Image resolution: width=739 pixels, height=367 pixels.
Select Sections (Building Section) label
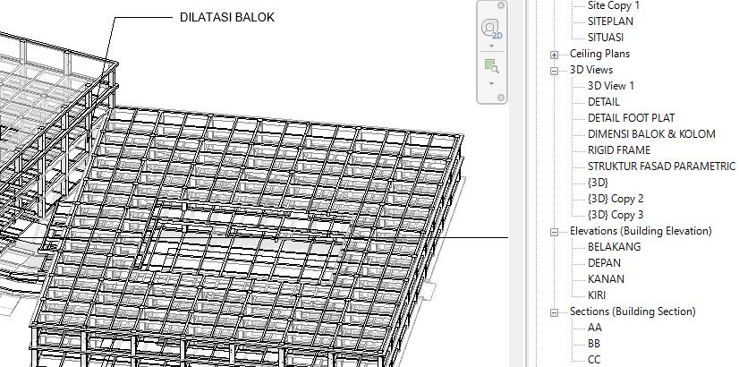(x=633, y=312)
